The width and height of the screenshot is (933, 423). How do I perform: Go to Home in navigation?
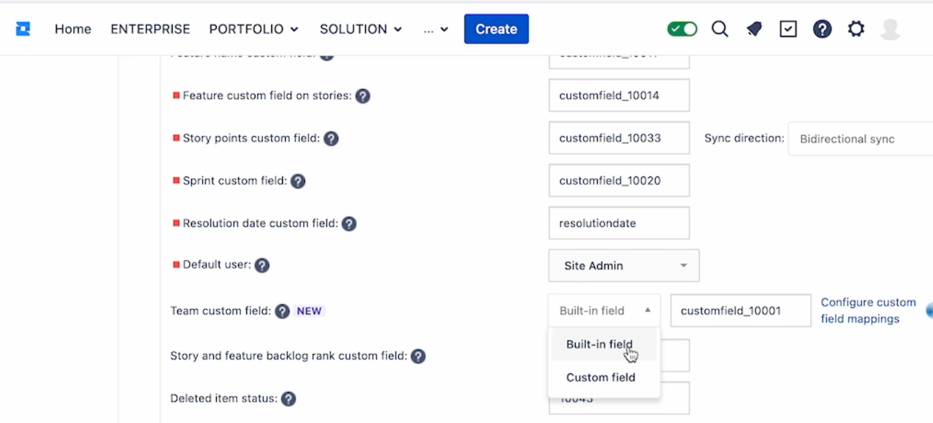point(73,29)
